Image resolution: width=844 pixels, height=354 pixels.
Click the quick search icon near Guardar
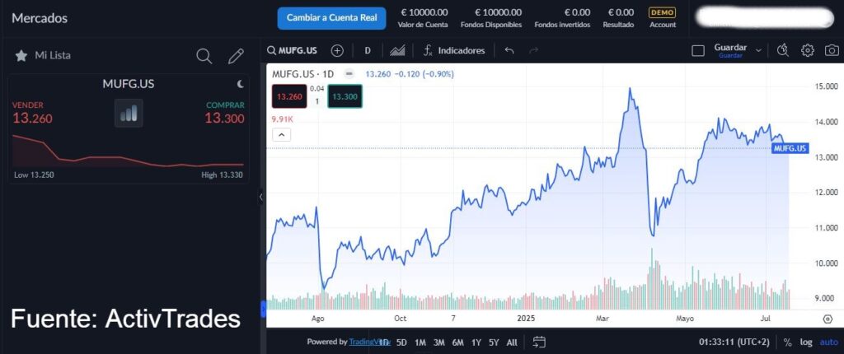[783, 50]
